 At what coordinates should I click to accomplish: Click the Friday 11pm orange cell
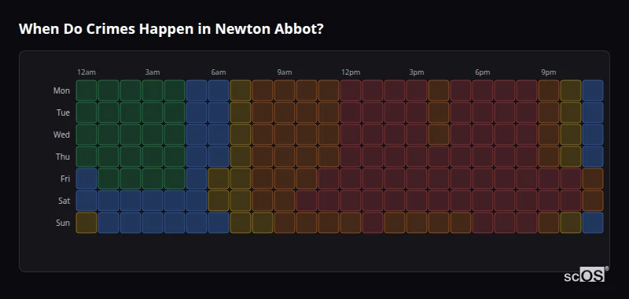(593, 179)
